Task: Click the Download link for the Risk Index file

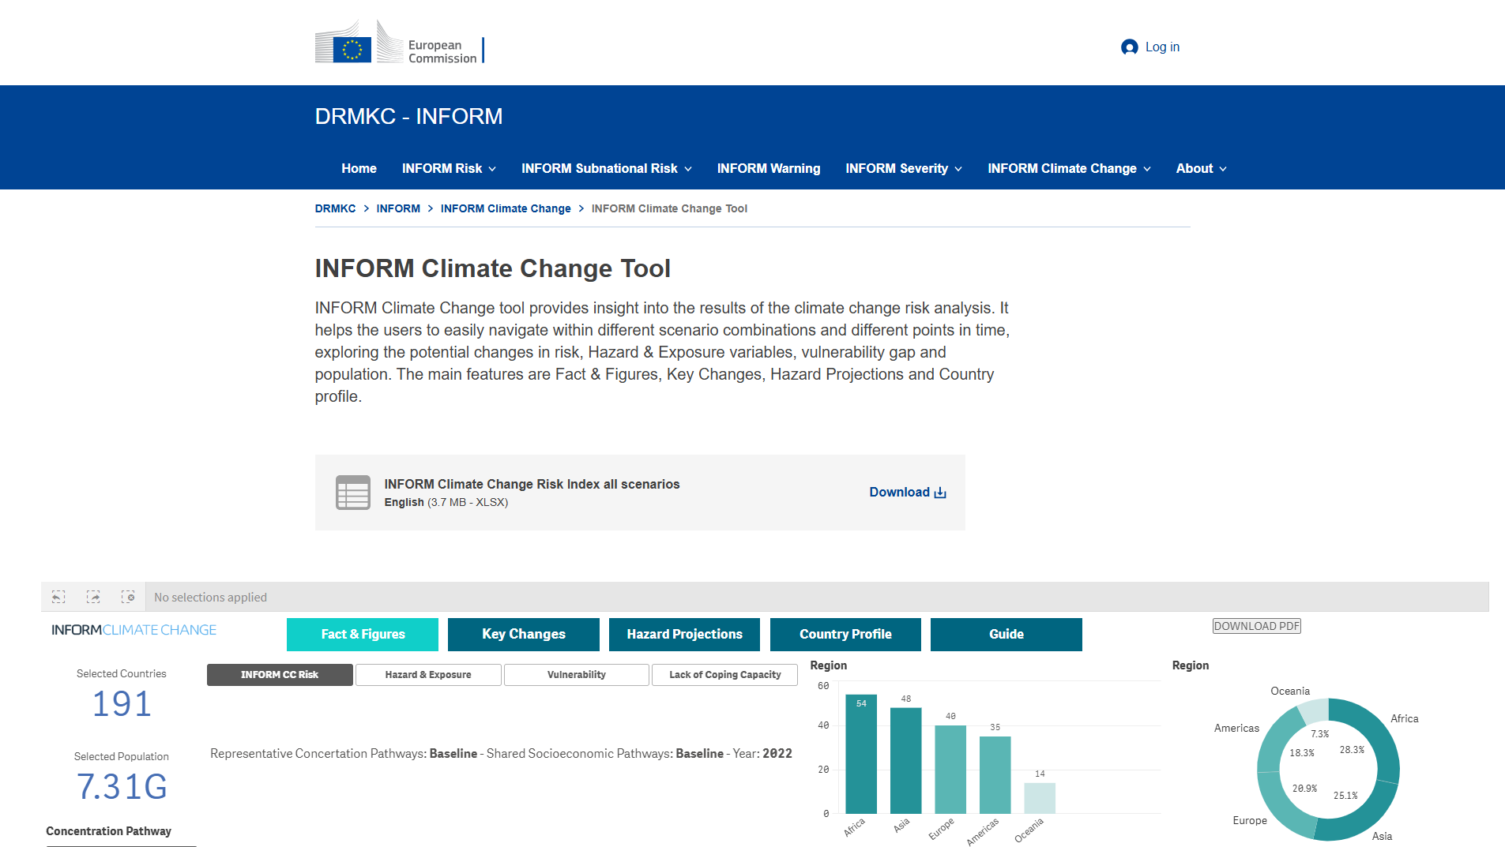Action: [x=899, y=492]
